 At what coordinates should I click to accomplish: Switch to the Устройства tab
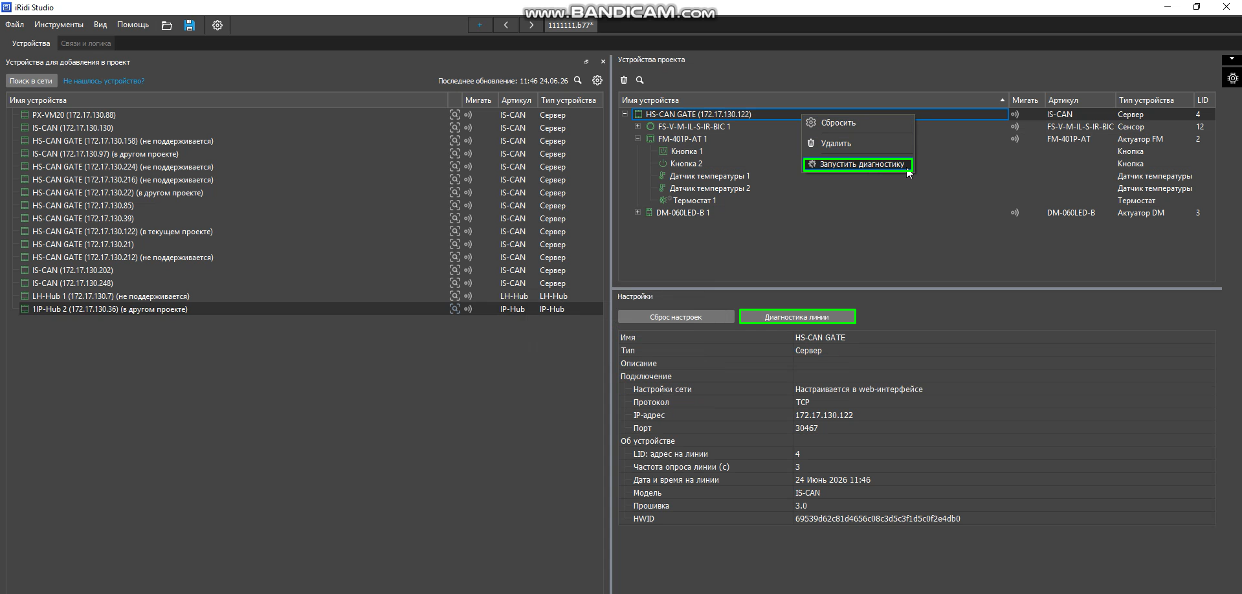coord(31,43)
